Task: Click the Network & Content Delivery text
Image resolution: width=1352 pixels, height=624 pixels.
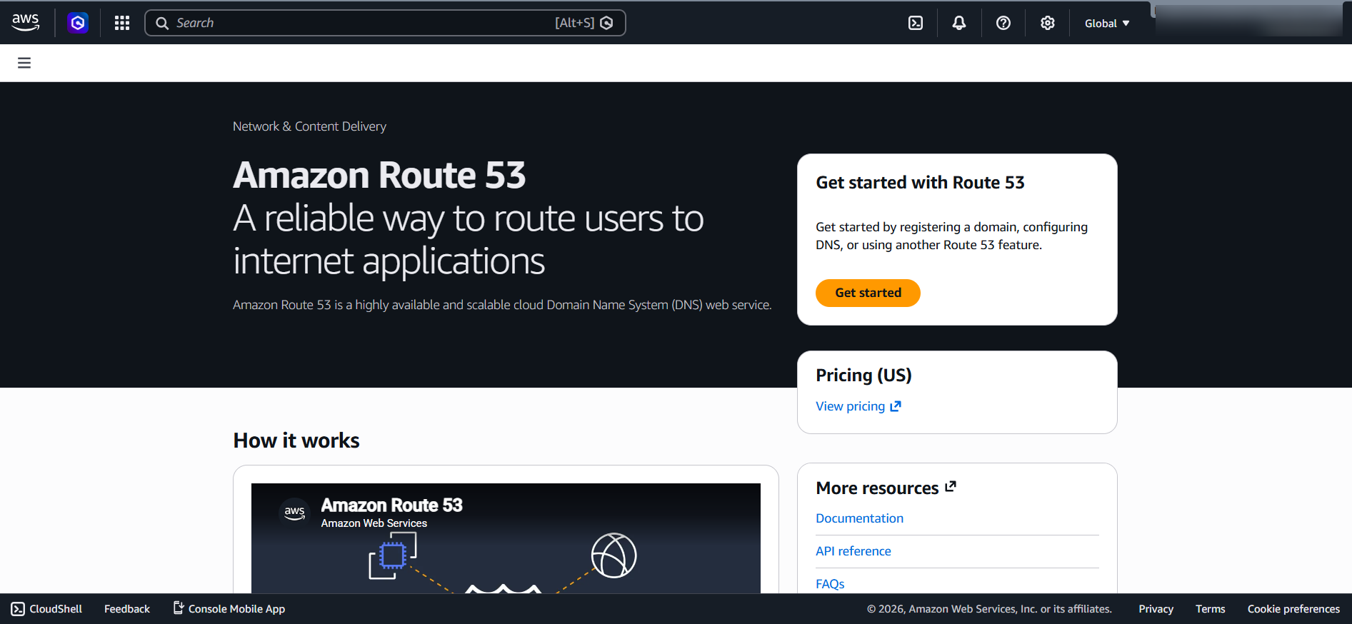Action: (x=309, y=126)
